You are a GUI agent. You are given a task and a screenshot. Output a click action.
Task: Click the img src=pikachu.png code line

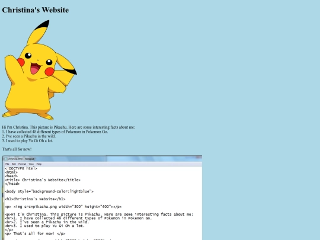(63, 207)
